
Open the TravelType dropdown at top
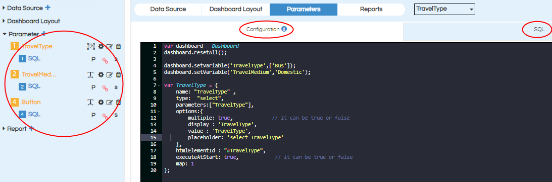(x=444, y=9)
